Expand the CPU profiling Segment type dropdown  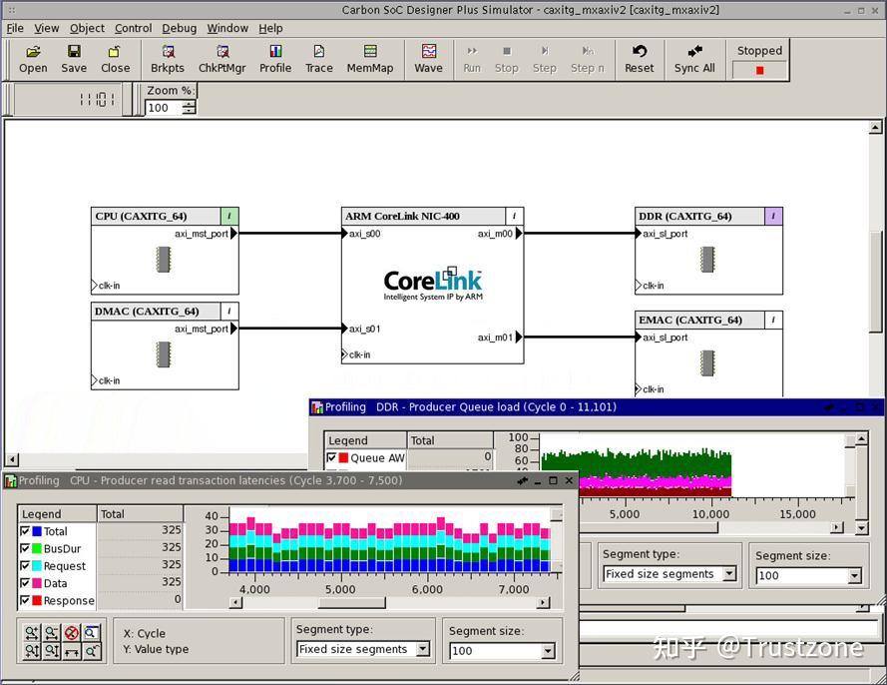(x=422, y=649)
